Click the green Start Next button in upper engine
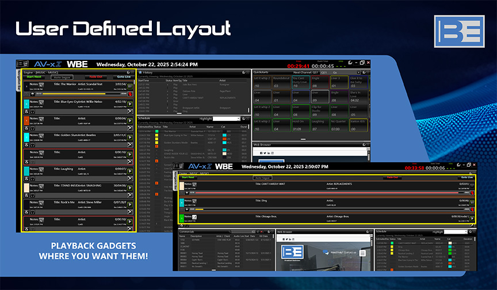The image size is (497, 290). click(34, 77)
